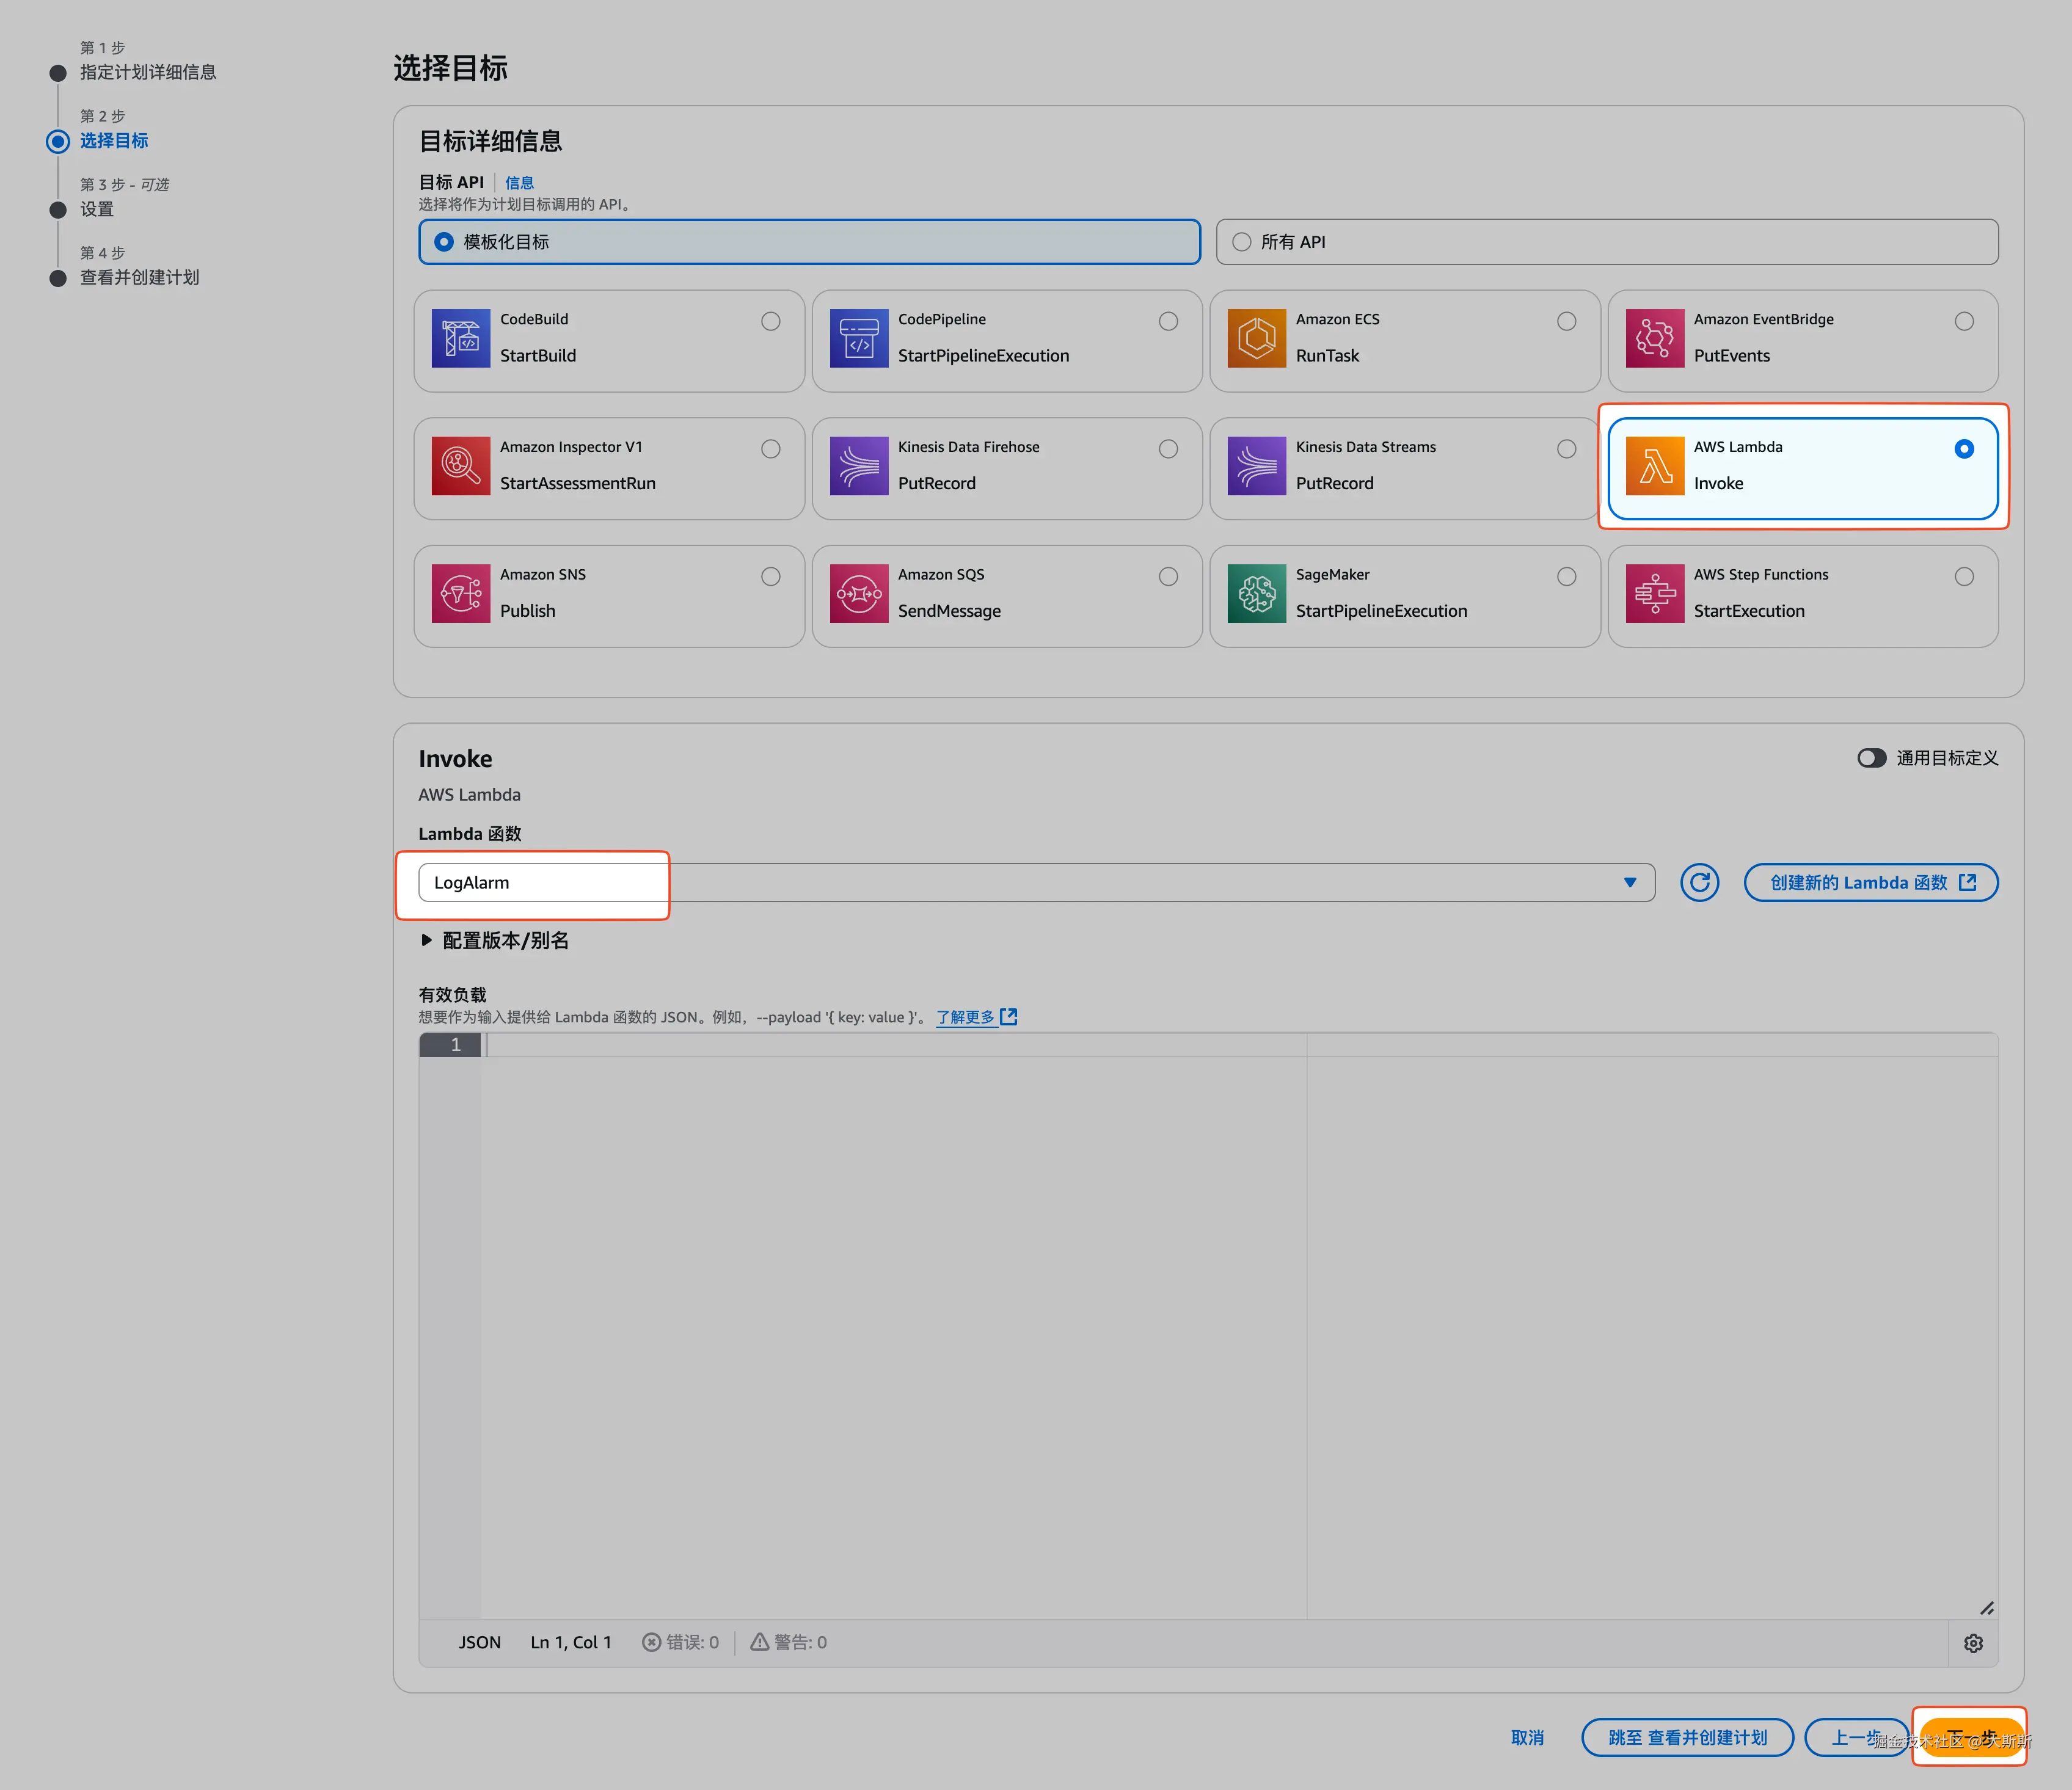Click the 取消 button
The height and width of the screenshot is (1790, 2072).
pyautogui.click(x=1526, y=1738)
